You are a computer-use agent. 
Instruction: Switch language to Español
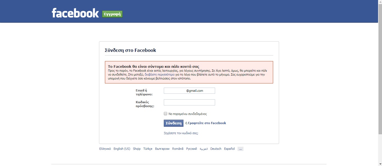tap(229, 149)
